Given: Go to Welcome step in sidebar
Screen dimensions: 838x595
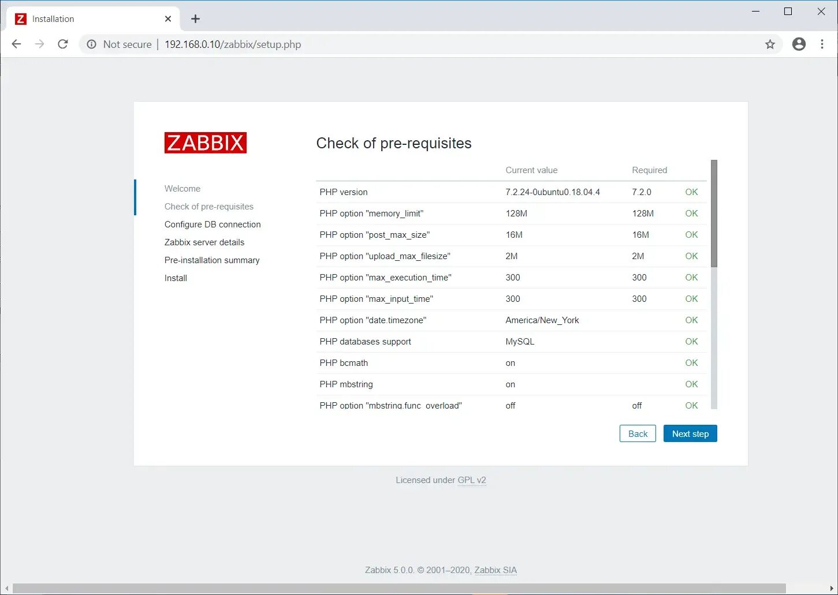Looking at the screenshot, I should (x=183, y=189).
